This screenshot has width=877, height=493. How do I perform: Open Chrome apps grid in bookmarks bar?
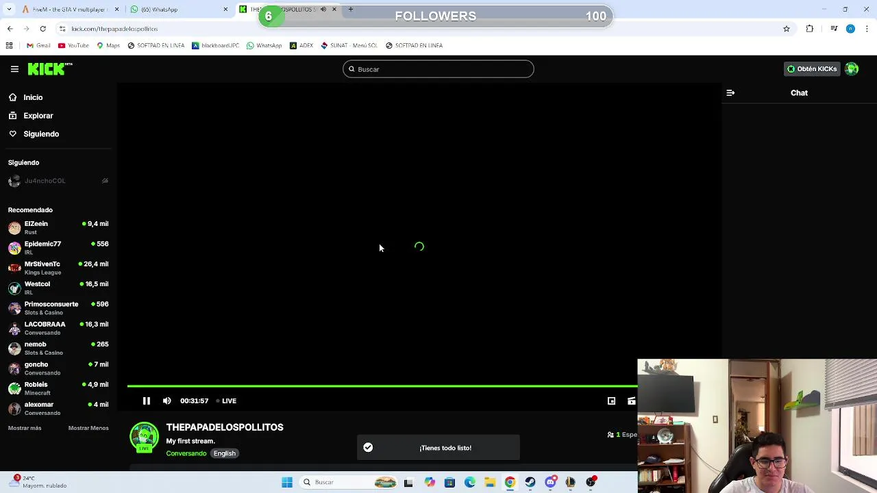9,45
